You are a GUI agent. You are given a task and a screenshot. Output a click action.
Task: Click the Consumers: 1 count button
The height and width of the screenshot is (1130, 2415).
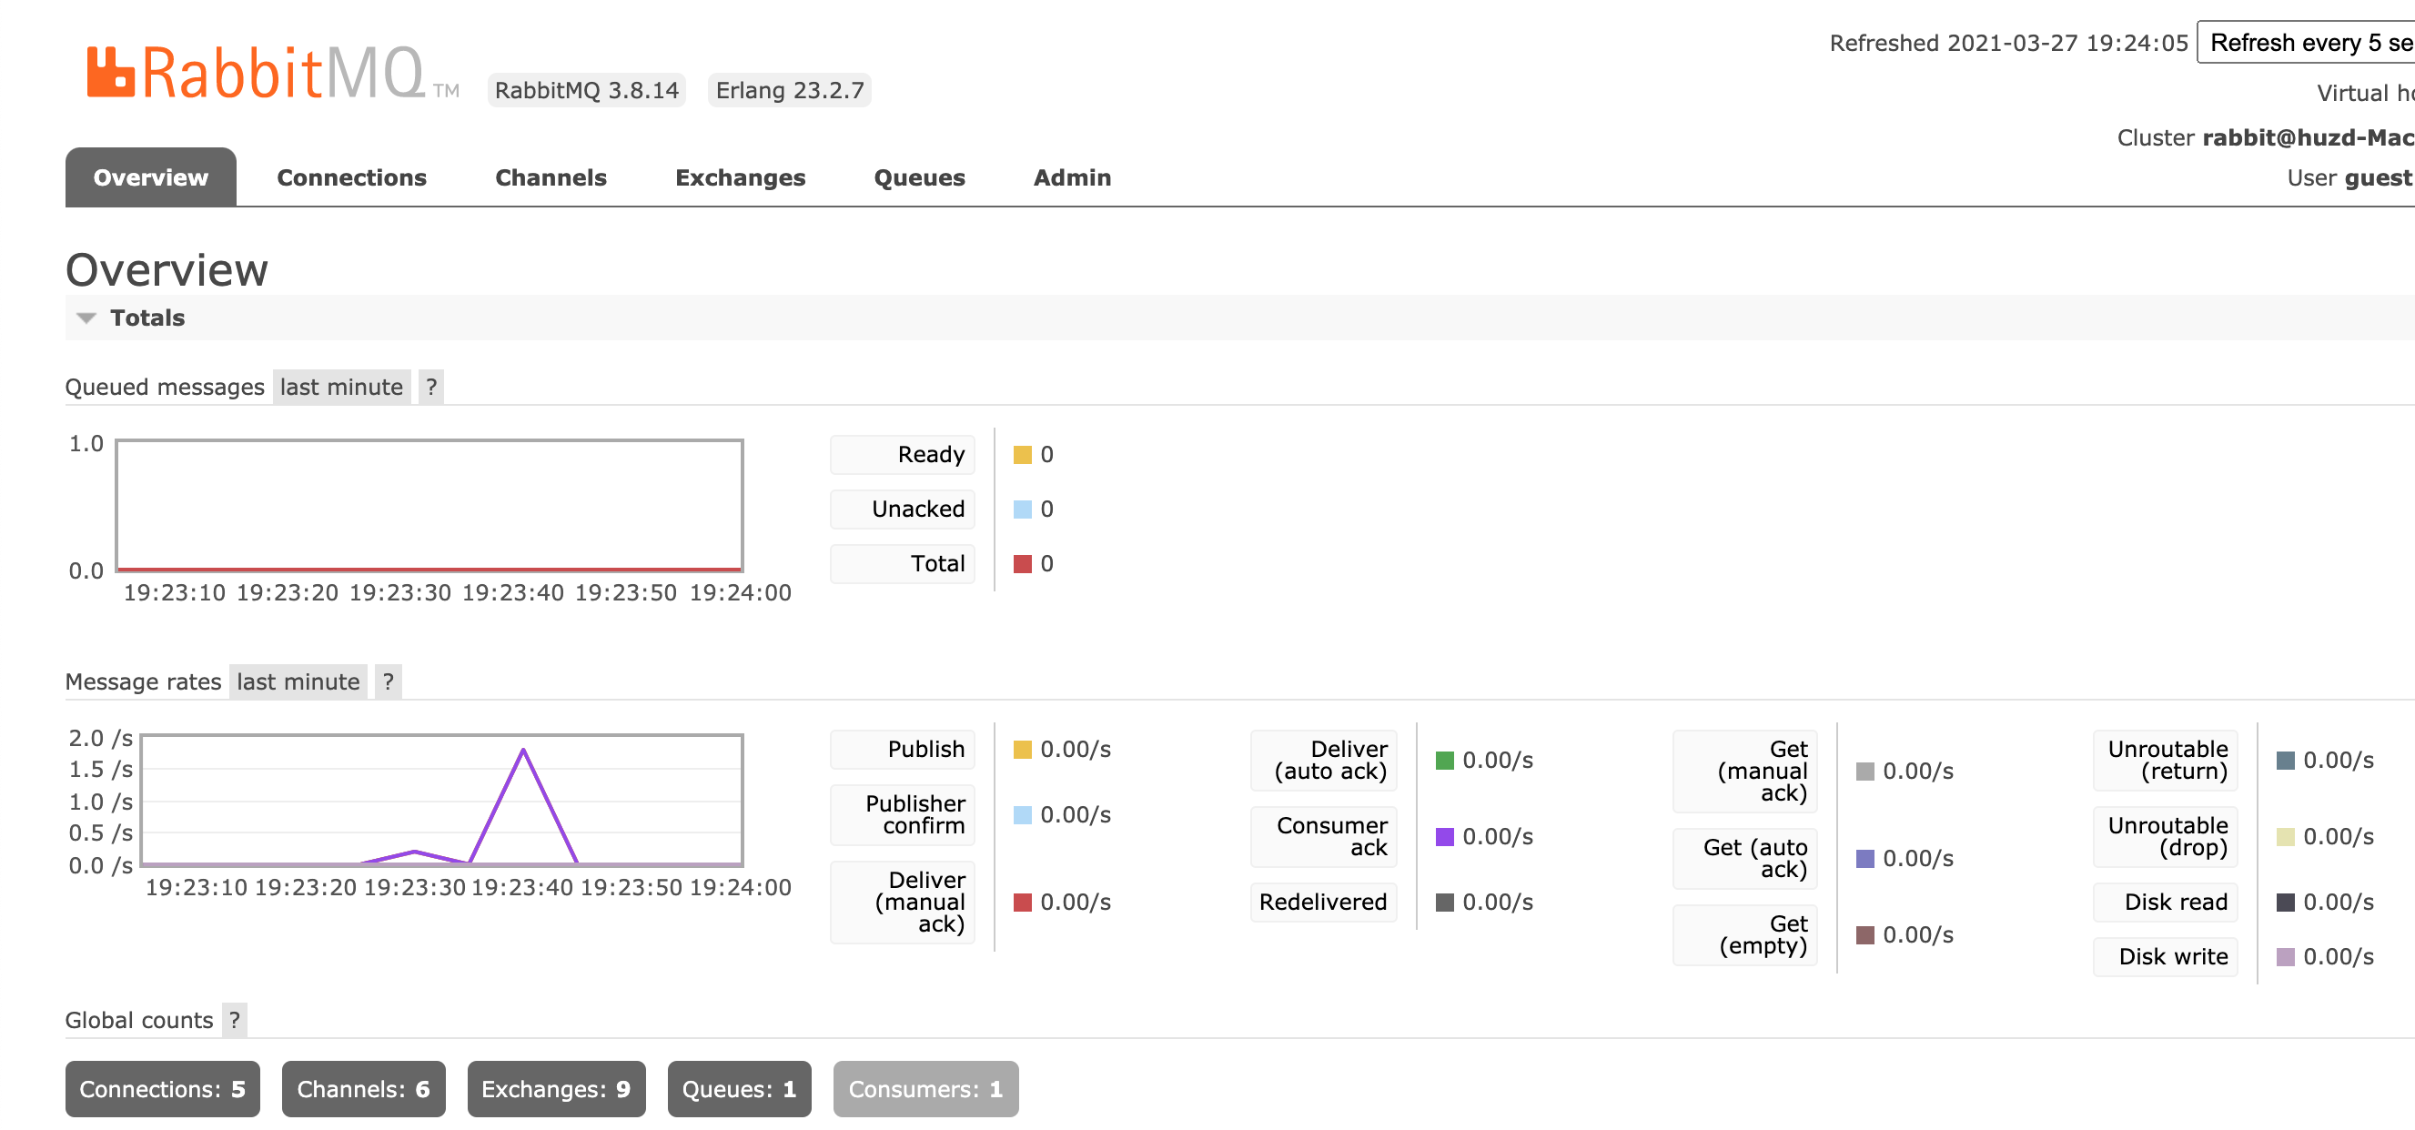point(925,1089)
